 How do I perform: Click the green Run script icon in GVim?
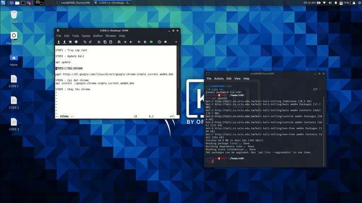coord(151,42)
